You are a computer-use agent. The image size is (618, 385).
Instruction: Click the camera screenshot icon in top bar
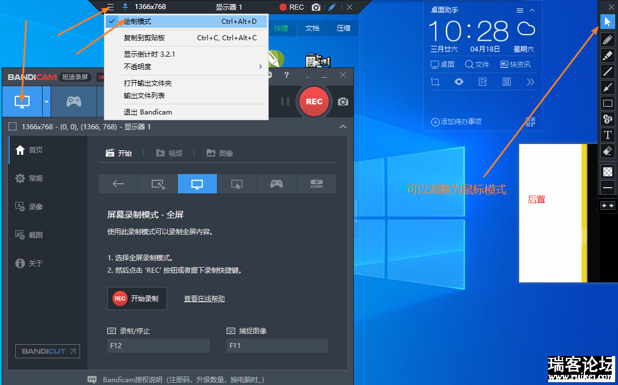[316, 7]
